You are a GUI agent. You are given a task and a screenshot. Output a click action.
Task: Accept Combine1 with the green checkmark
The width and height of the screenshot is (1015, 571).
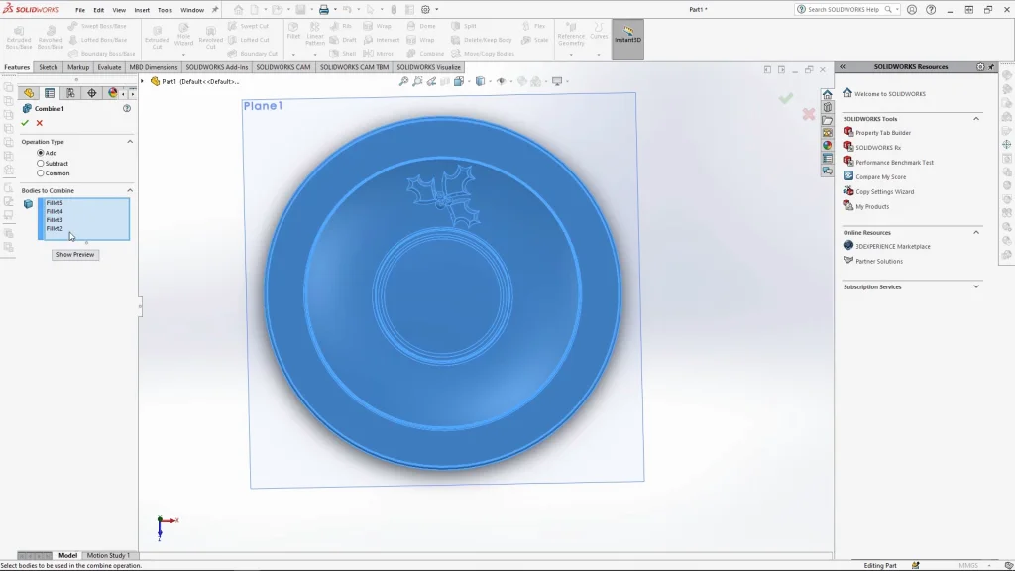tap(25, 123)
